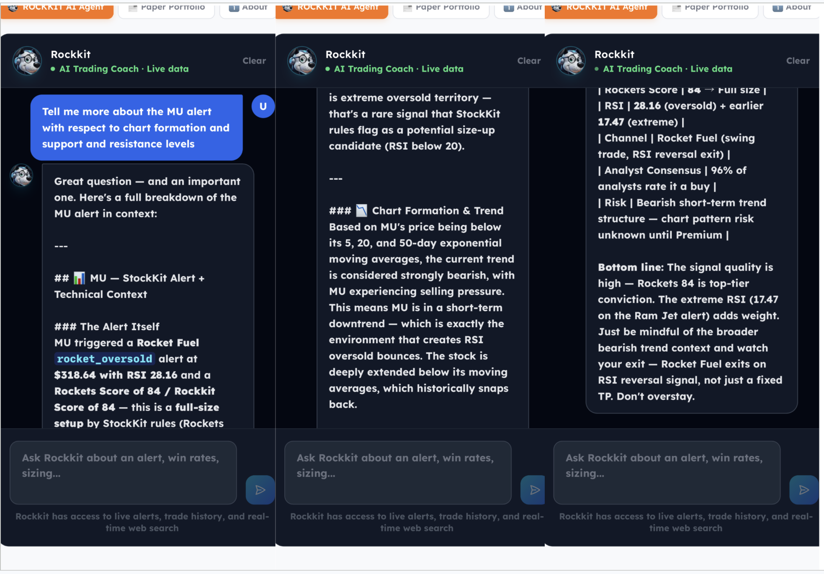This screenshot has width=824, height=574.
Task: Click the Rockkit mascot avatar in the left header
Action: pos(27,61)
